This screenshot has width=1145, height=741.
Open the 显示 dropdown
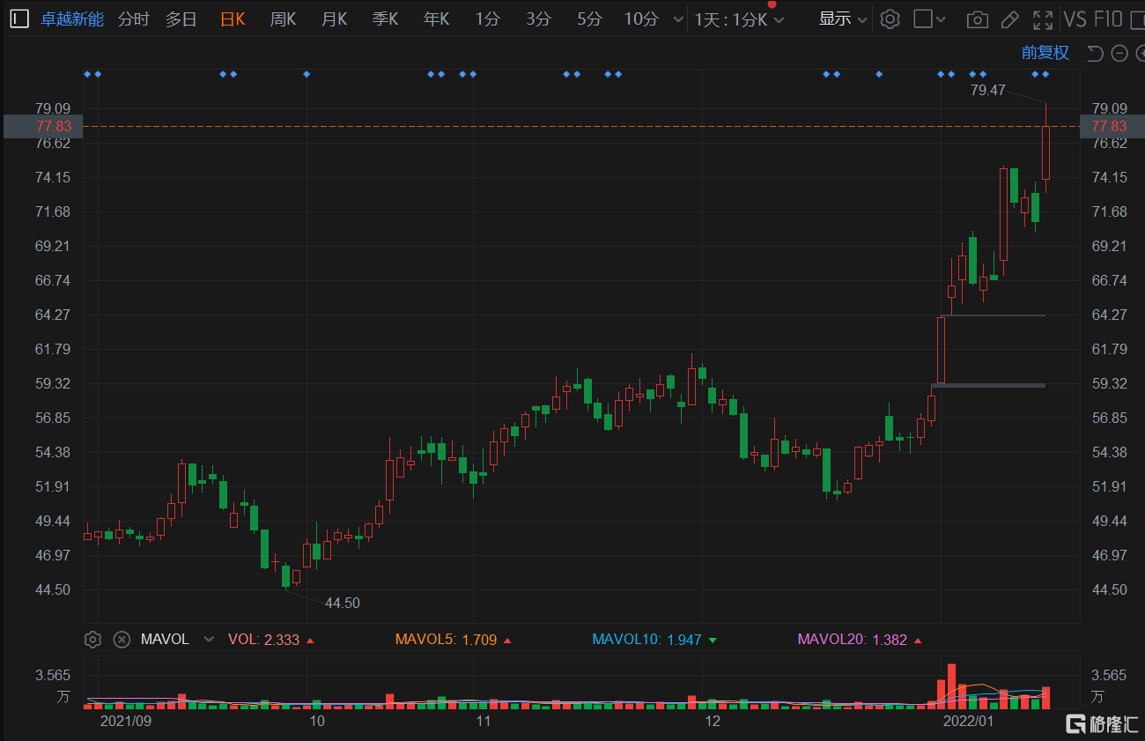coord(843,19)
